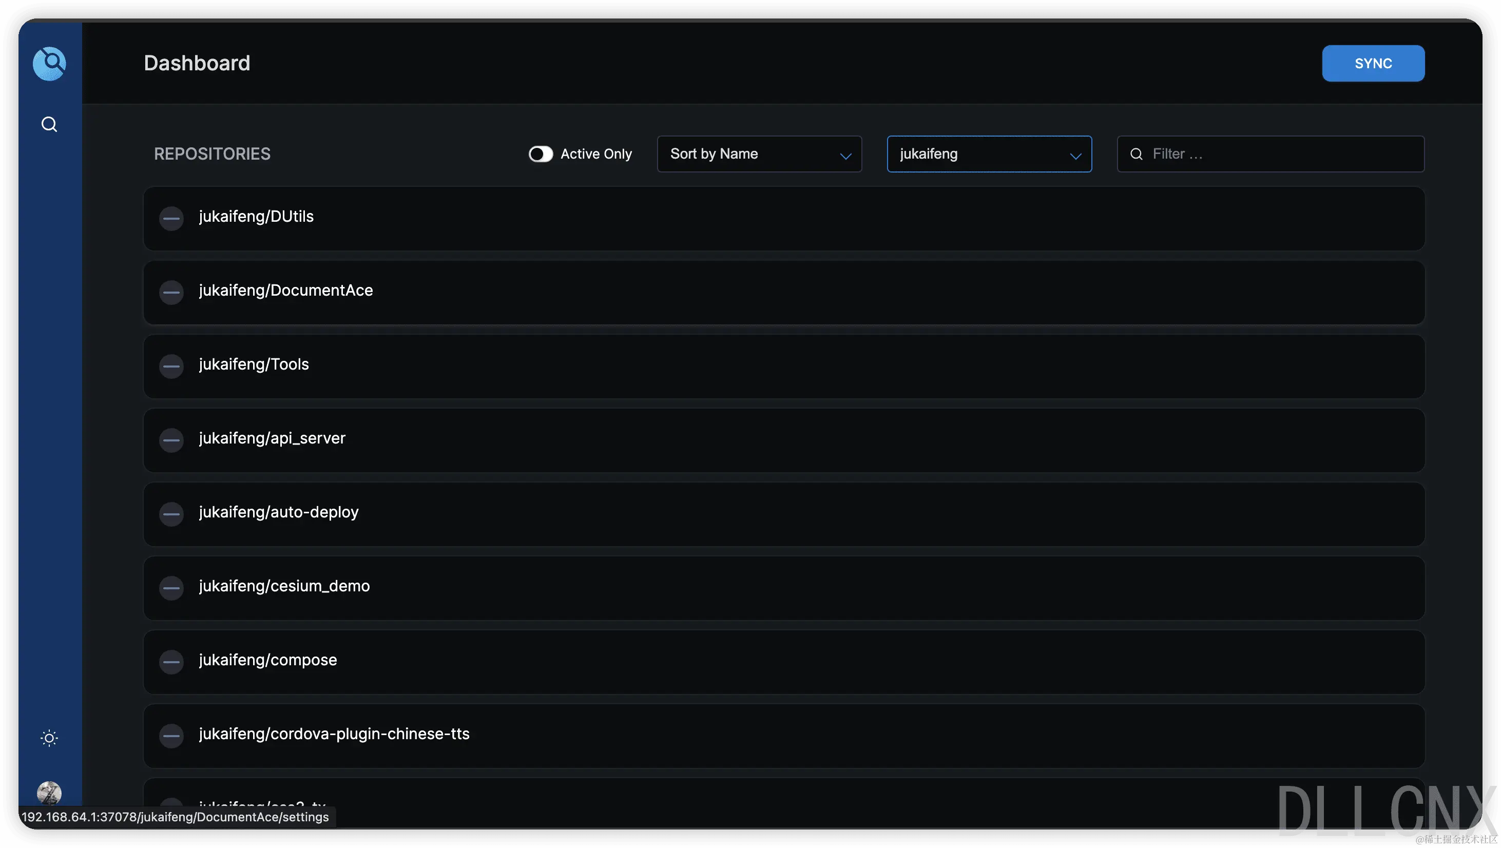Open the Sort by Name dropdown

coord(752,154)
